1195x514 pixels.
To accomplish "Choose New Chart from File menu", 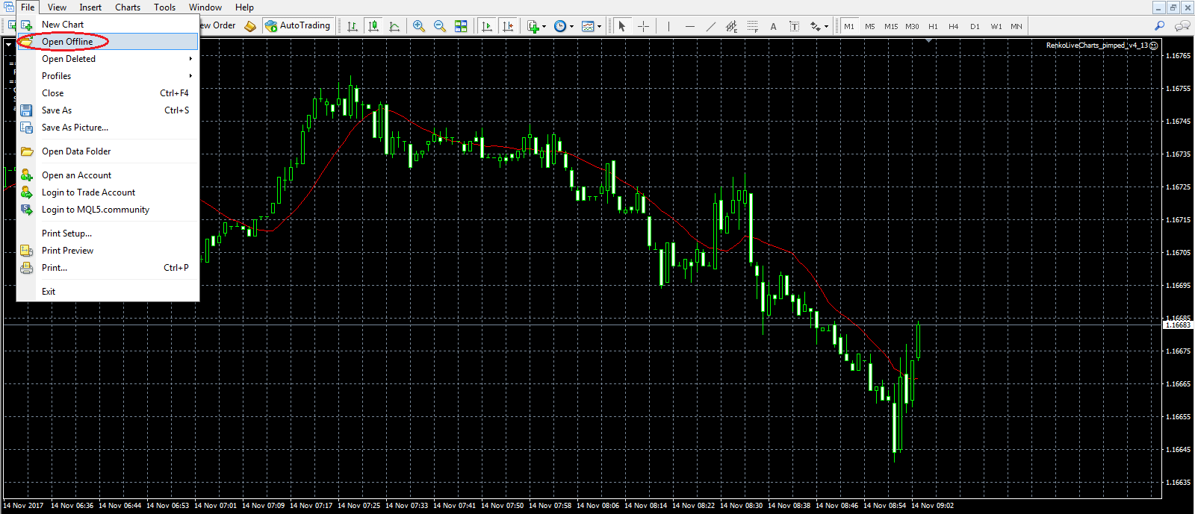I will pyautogui.click(x=108, y=25).
